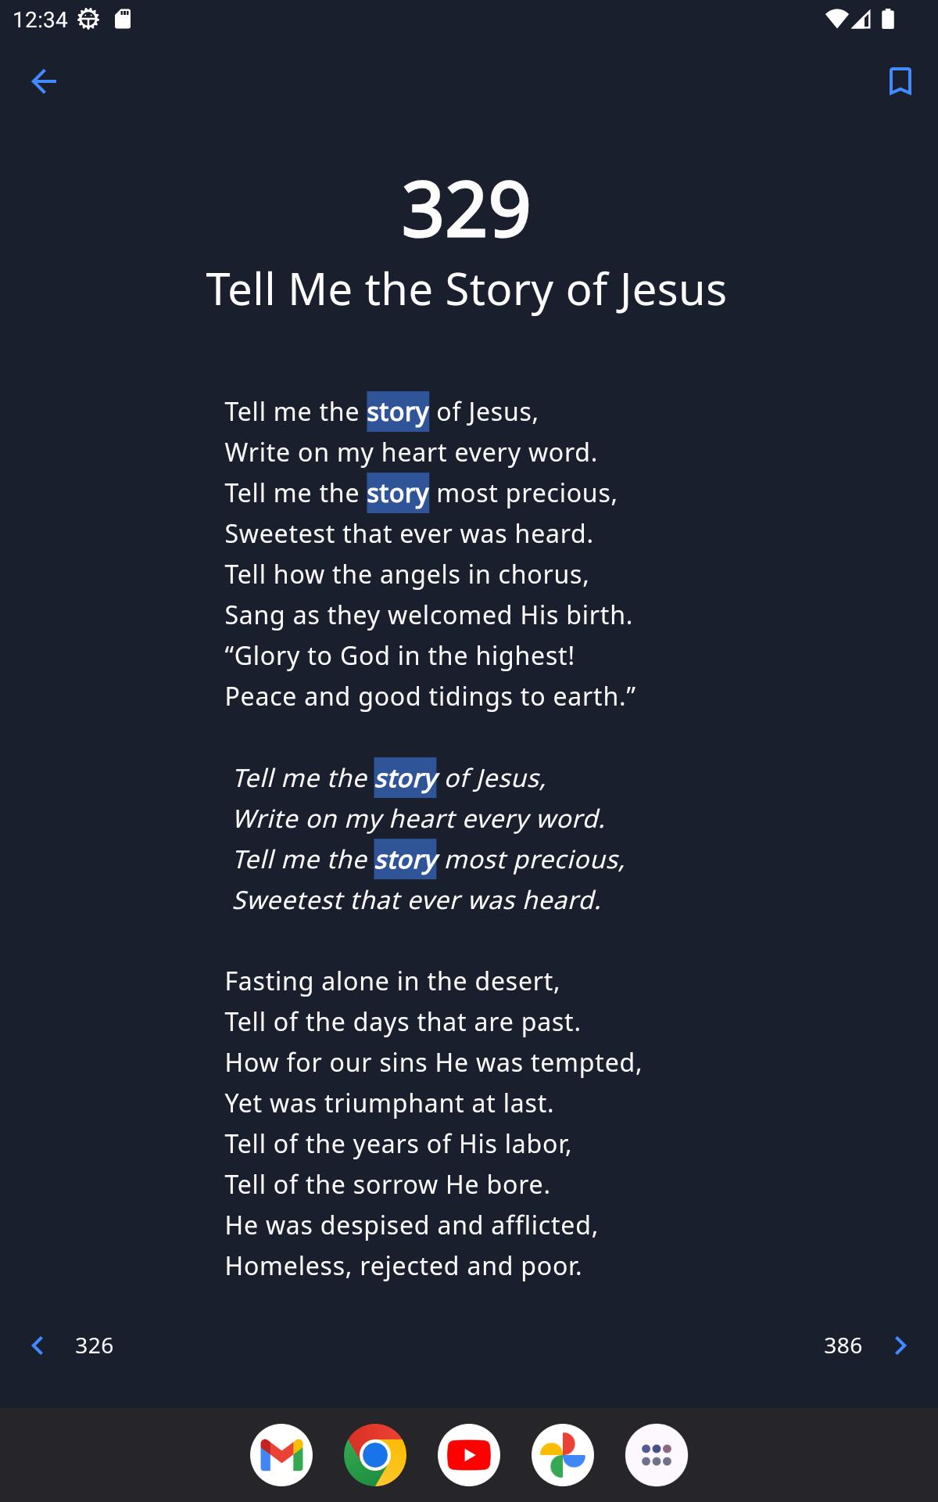Launch Gmail from the dock
The width and height of the screenshot is (938, 1502).
(281, 1455)
